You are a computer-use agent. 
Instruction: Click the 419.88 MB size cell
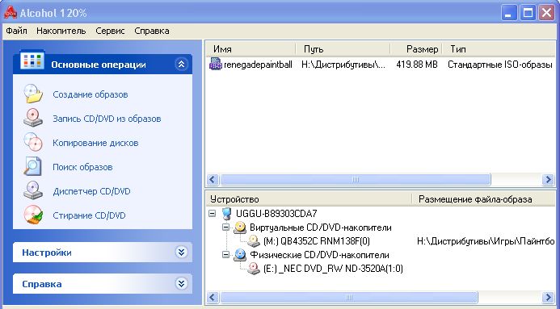pos(417,65)
